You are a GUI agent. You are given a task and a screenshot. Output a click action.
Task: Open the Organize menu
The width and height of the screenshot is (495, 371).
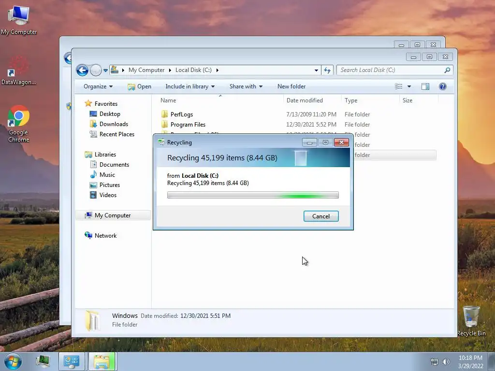point(98,86)
